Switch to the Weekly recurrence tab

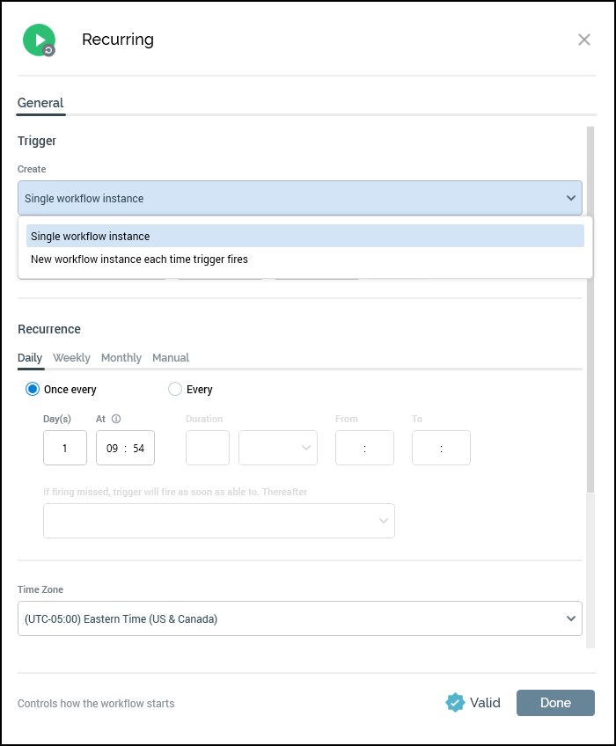pyautogui.click(x=71, y=357)
